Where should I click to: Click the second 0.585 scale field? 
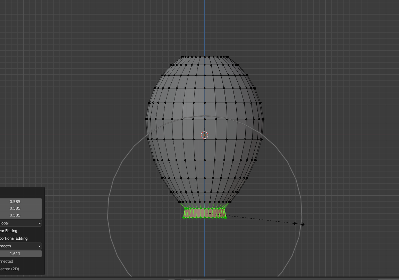click(20, 208)
